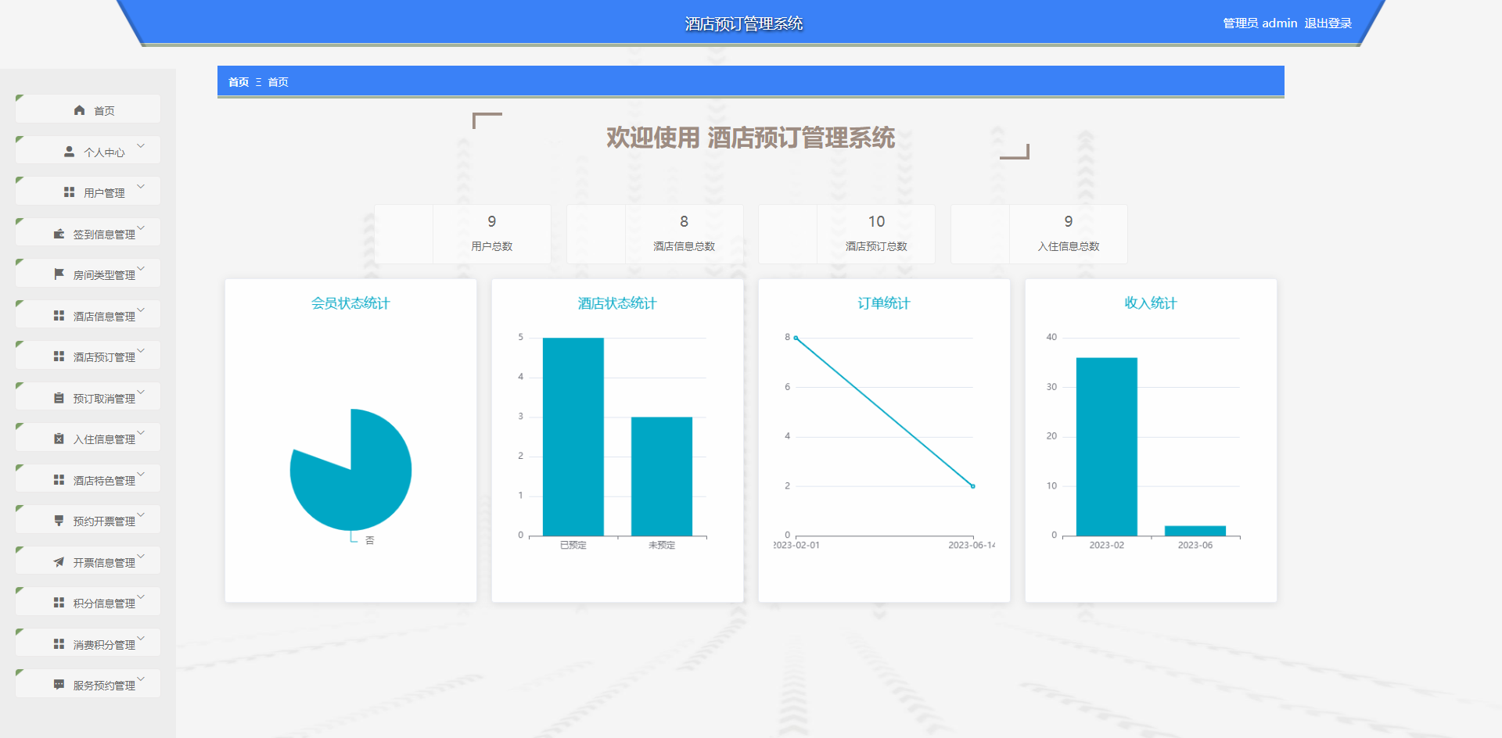Image resolution: width=1502 pixels, height=738 pixels.
Task: Open the 首页 sidebar menu item
Action: tap(88, 109)
